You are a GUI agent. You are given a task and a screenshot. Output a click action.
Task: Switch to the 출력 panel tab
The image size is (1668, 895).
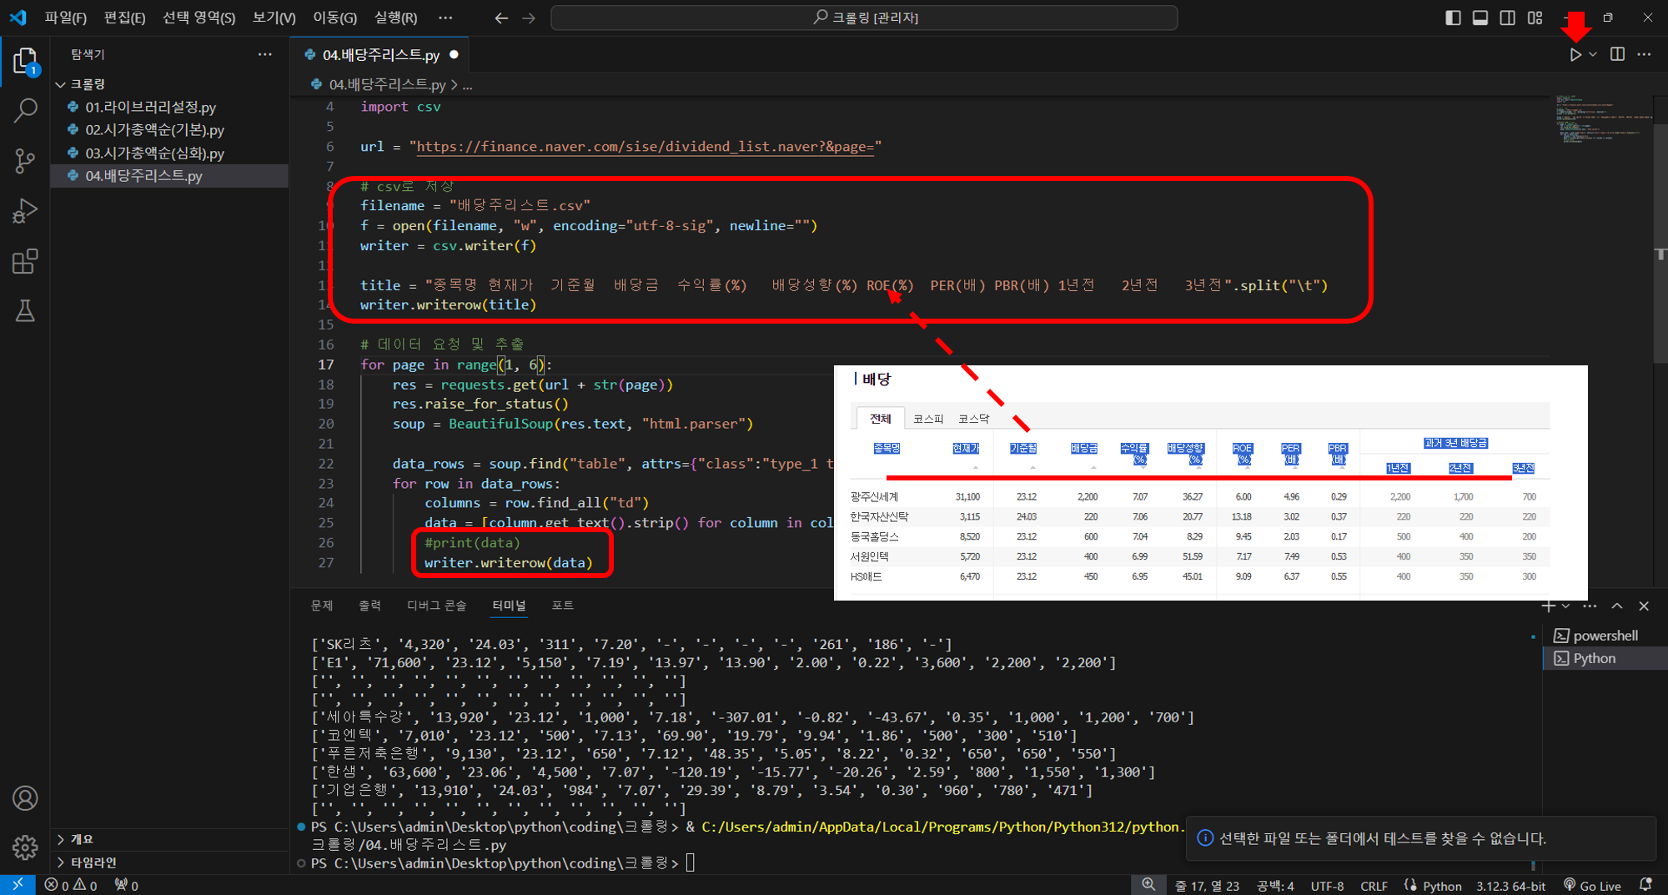[x=370, y=606]
